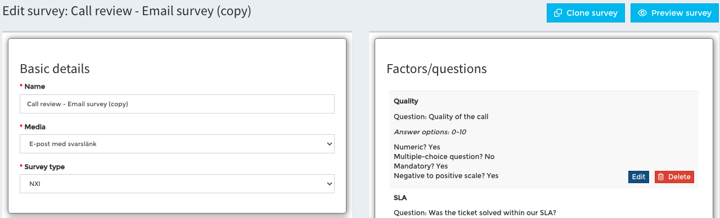Click the Factors/questions heading
The image size is (720, 218).
point(436,69)
